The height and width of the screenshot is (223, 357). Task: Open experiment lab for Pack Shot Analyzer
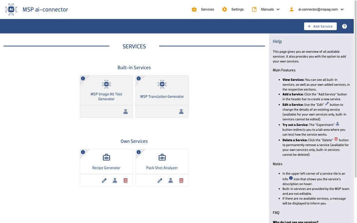170,180
